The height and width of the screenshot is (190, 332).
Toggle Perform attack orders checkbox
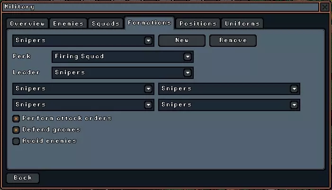tap(16, 119)
